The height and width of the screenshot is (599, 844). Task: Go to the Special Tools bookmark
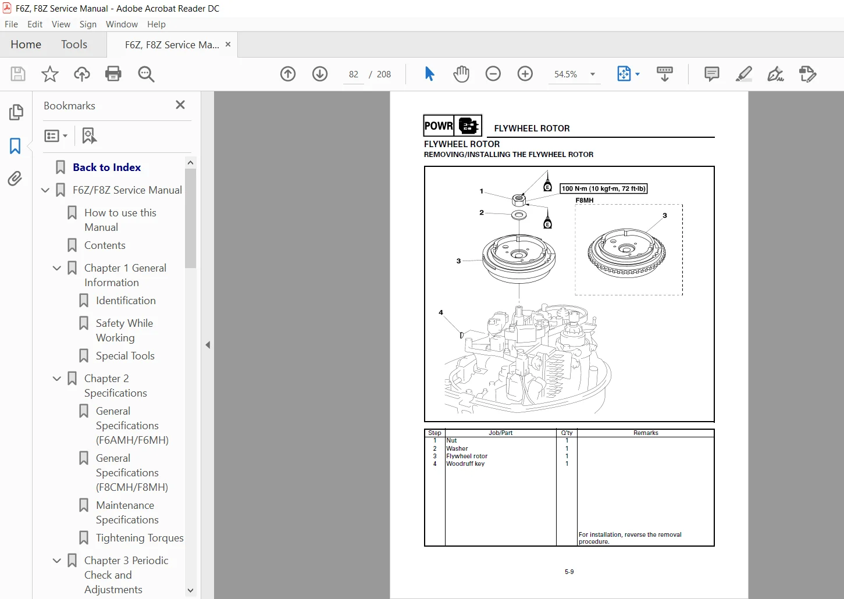[125, 356]
